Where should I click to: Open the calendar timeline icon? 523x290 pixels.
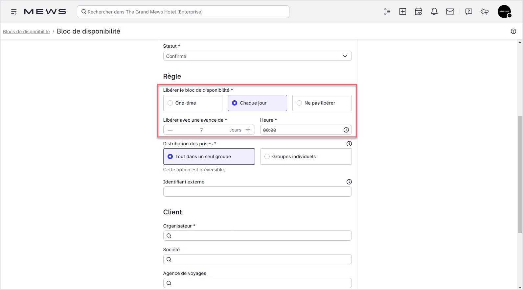pos(418,12)
